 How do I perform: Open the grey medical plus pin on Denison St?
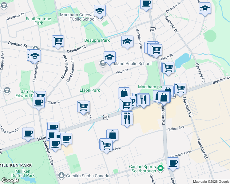[x=36, y=48]
